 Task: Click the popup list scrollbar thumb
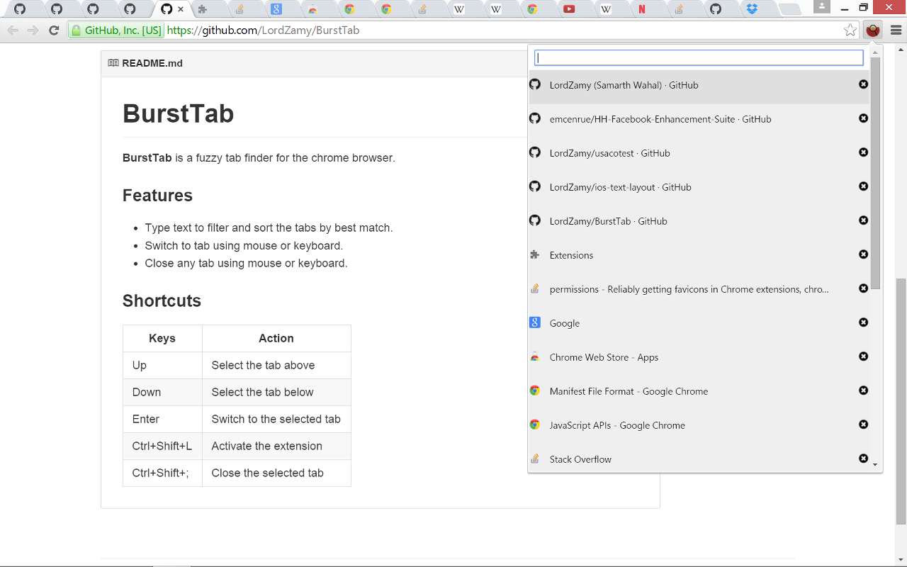[875, 174]
